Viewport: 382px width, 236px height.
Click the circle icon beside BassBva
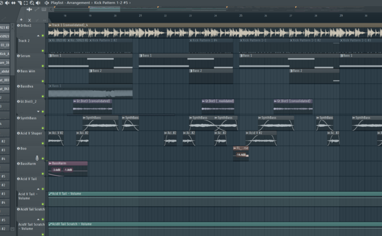19,86
